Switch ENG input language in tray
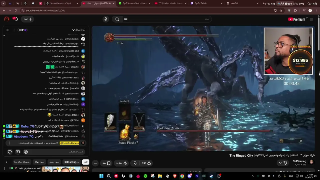 coord(291,176)
